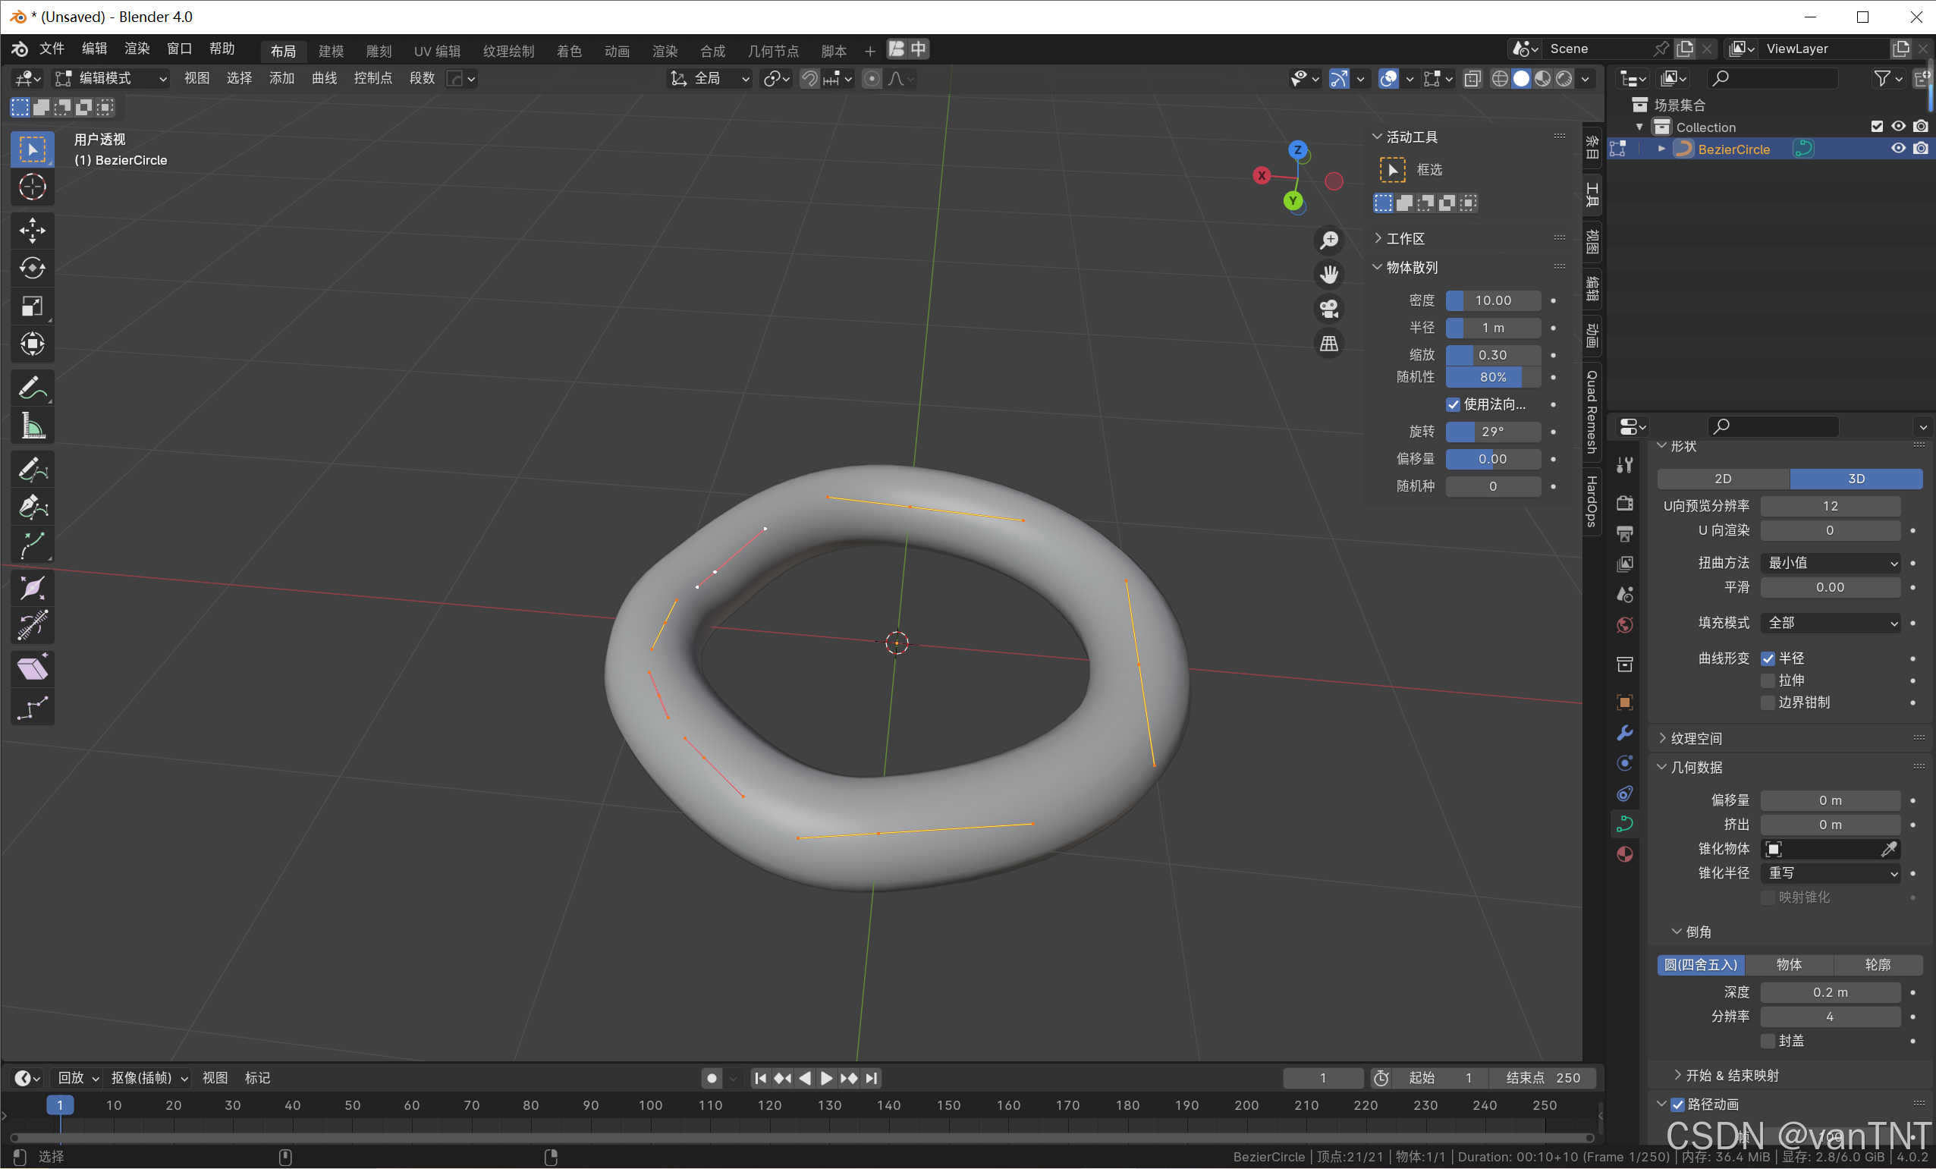
Task: Open the 编辑模式 mode dropdown
Action: (111, 79)
